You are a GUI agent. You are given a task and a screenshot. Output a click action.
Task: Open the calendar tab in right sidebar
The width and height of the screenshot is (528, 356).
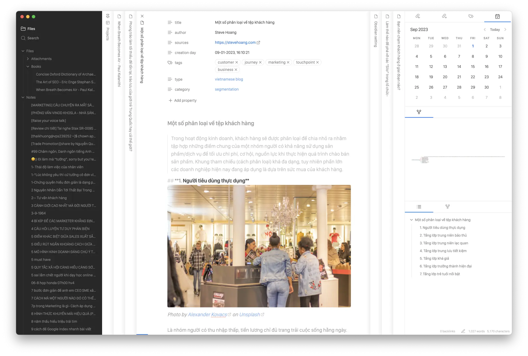pos(497,16)
